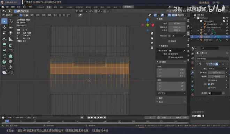The image size is (230, 134).
Task: Click the viewport pan hand gizmo
Action: point(152,38)
